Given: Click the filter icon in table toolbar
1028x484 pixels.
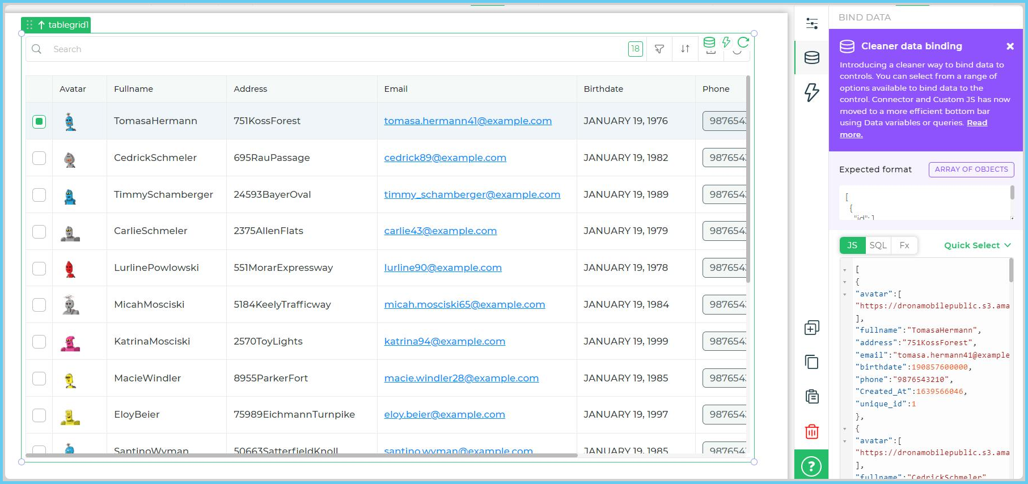Looking at the screenshot, I should (x=659, y=49).
